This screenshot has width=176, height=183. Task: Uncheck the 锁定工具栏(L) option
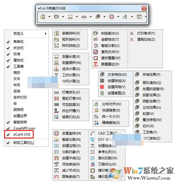pos(8,143)
